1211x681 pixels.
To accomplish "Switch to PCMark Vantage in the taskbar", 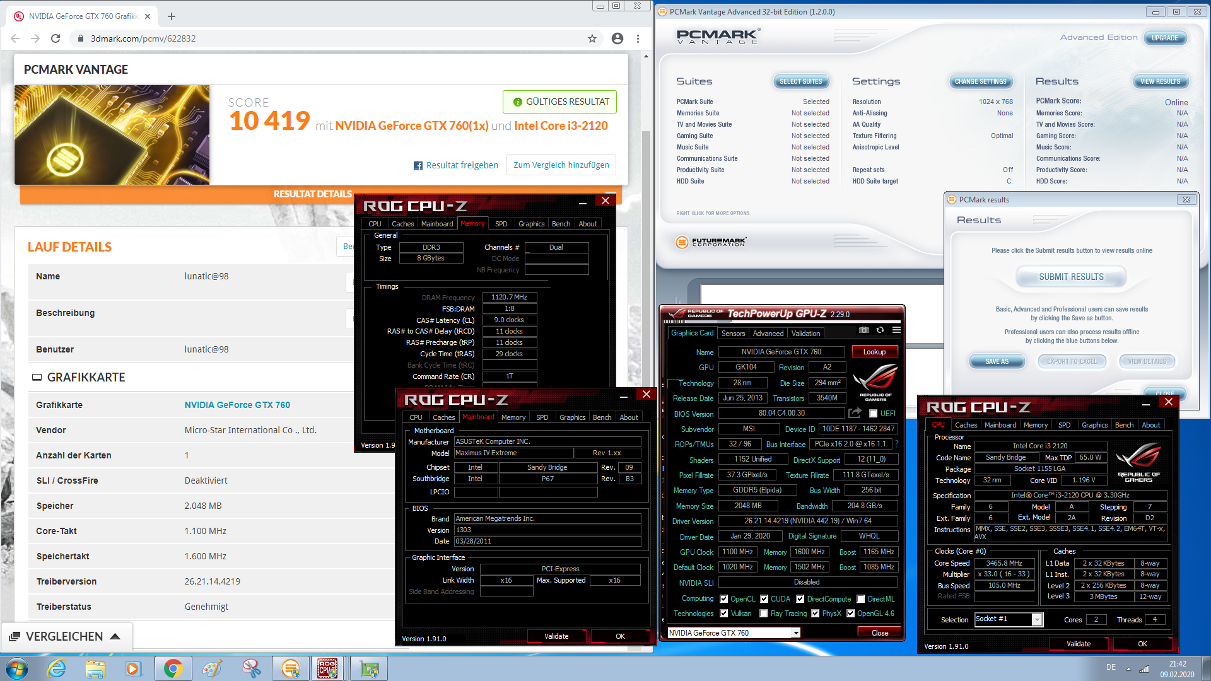I will tap(290, 668).
